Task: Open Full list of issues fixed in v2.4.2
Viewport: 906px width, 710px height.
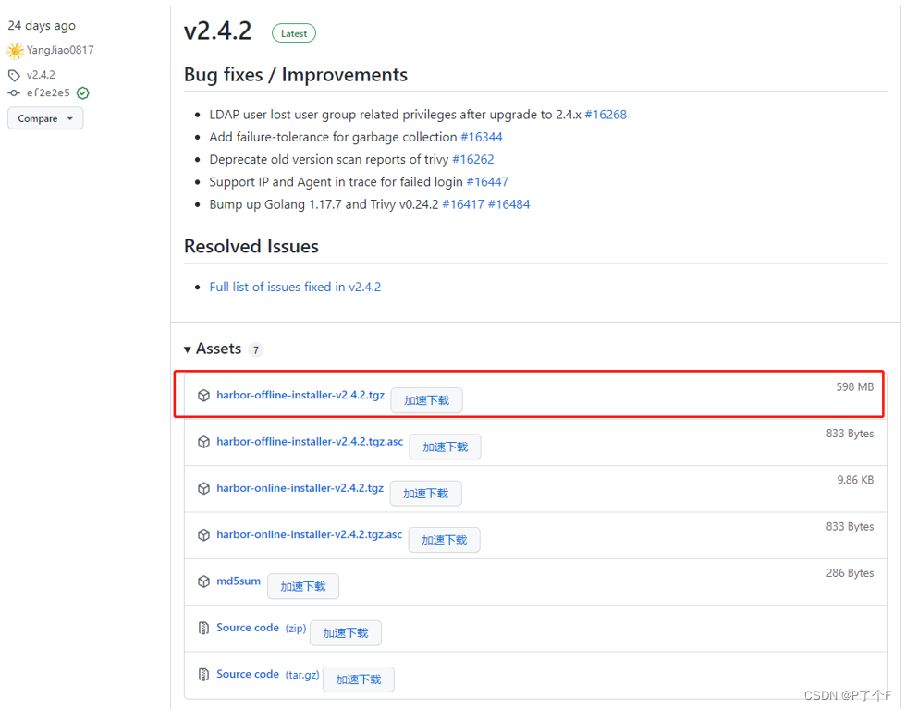Action: click(x=295, y=287)
